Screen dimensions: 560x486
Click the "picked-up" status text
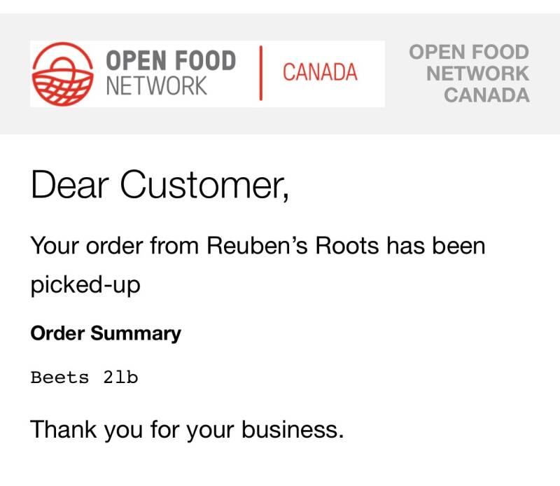85,285
